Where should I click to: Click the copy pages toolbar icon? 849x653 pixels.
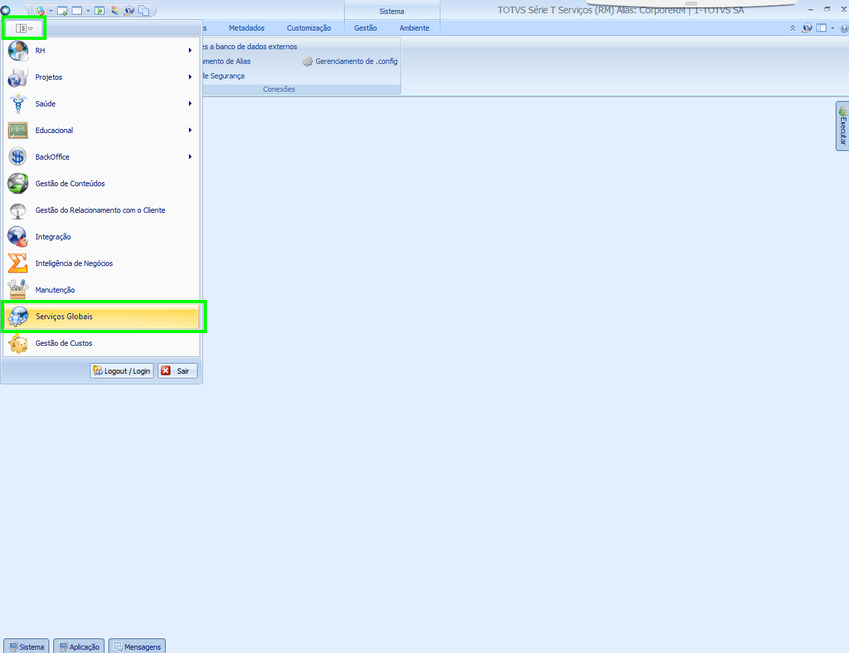(144, 11)
